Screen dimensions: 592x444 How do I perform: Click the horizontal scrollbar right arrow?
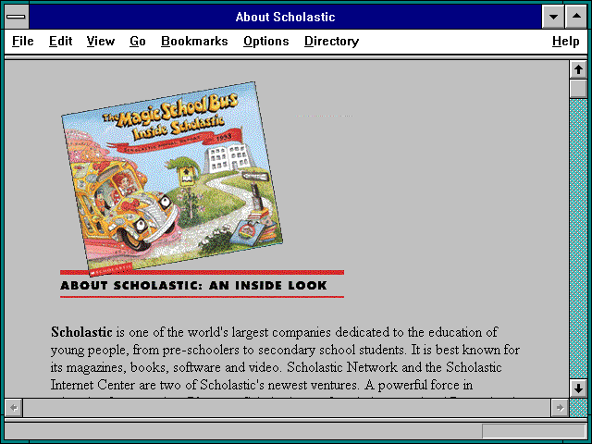coord(560,408)
